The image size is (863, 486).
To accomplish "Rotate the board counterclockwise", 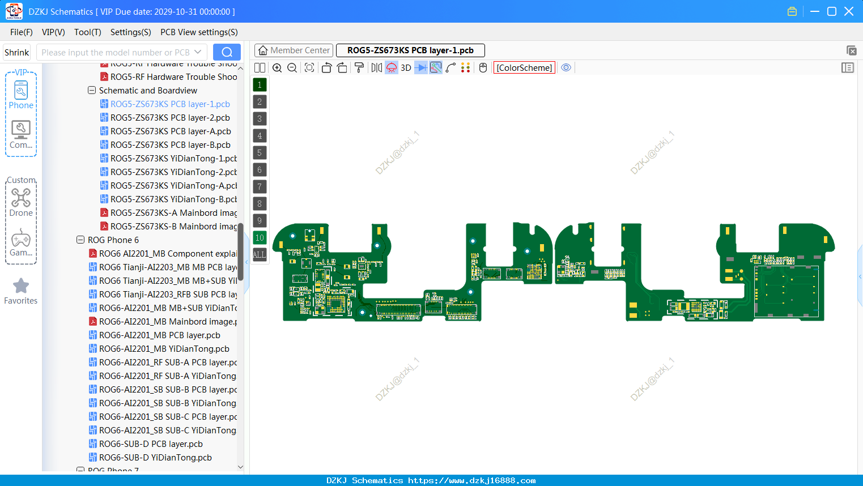I will coord(326,68).
